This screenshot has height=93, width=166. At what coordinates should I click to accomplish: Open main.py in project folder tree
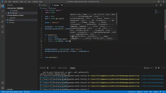pos(11,20)
